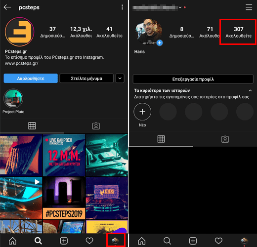Select the tagged photos tab on pcsteps
257x247 pixels.
click(96, 126)
